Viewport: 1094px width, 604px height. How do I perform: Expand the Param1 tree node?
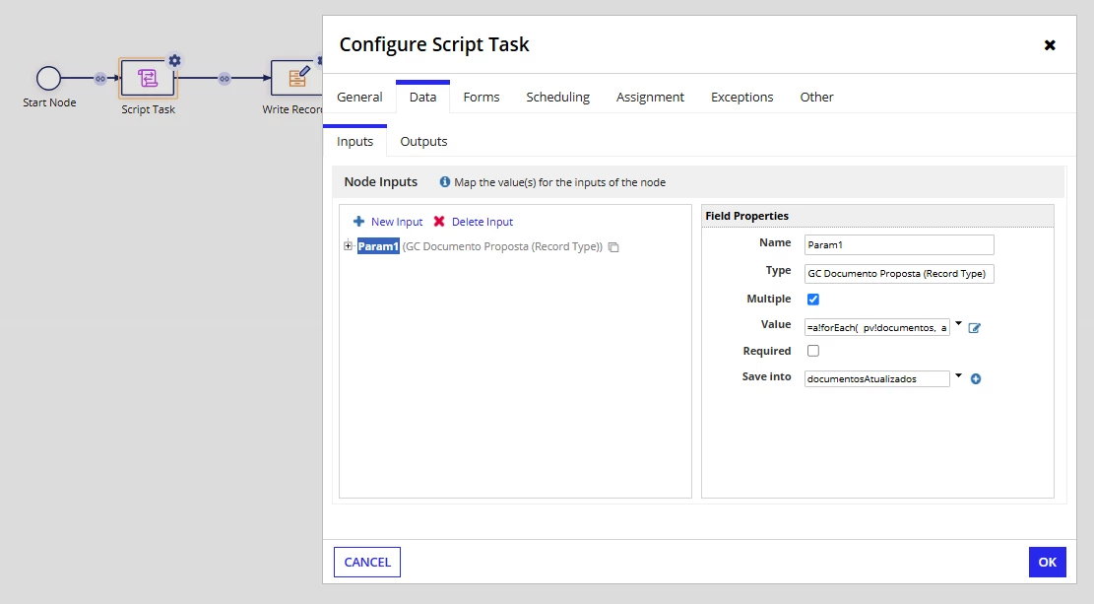pyautogui.click(x=348, y=245)
